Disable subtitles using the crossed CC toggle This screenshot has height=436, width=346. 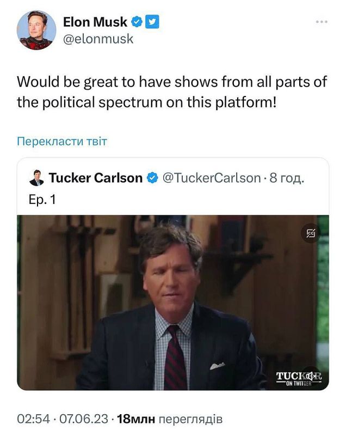click(x=310, y=233)
